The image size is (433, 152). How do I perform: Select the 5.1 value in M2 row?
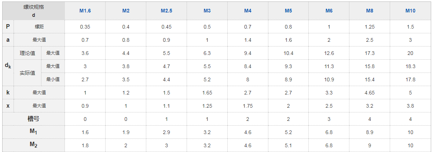click(288, 145)
